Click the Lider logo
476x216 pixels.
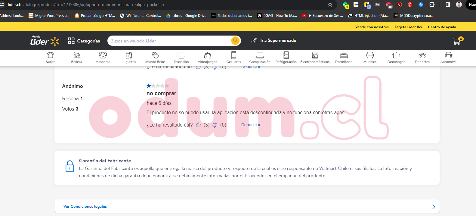coord(45,41)
